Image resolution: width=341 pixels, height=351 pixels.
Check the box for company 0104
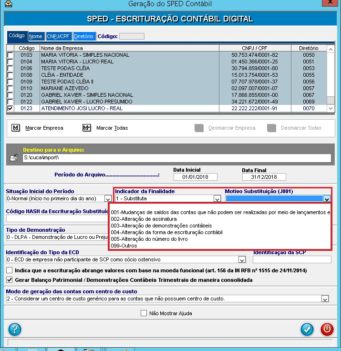(x=10, y=62)
